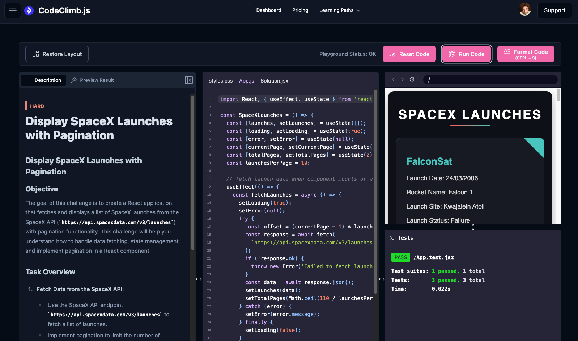Click the description panel scrollbar
This screenshot has height=341, width=578.
[x=193, y=173]
